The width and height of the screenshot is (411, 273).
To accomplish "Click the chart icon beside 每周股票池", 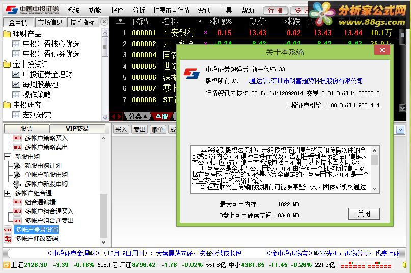I will [x=16, y=85].
